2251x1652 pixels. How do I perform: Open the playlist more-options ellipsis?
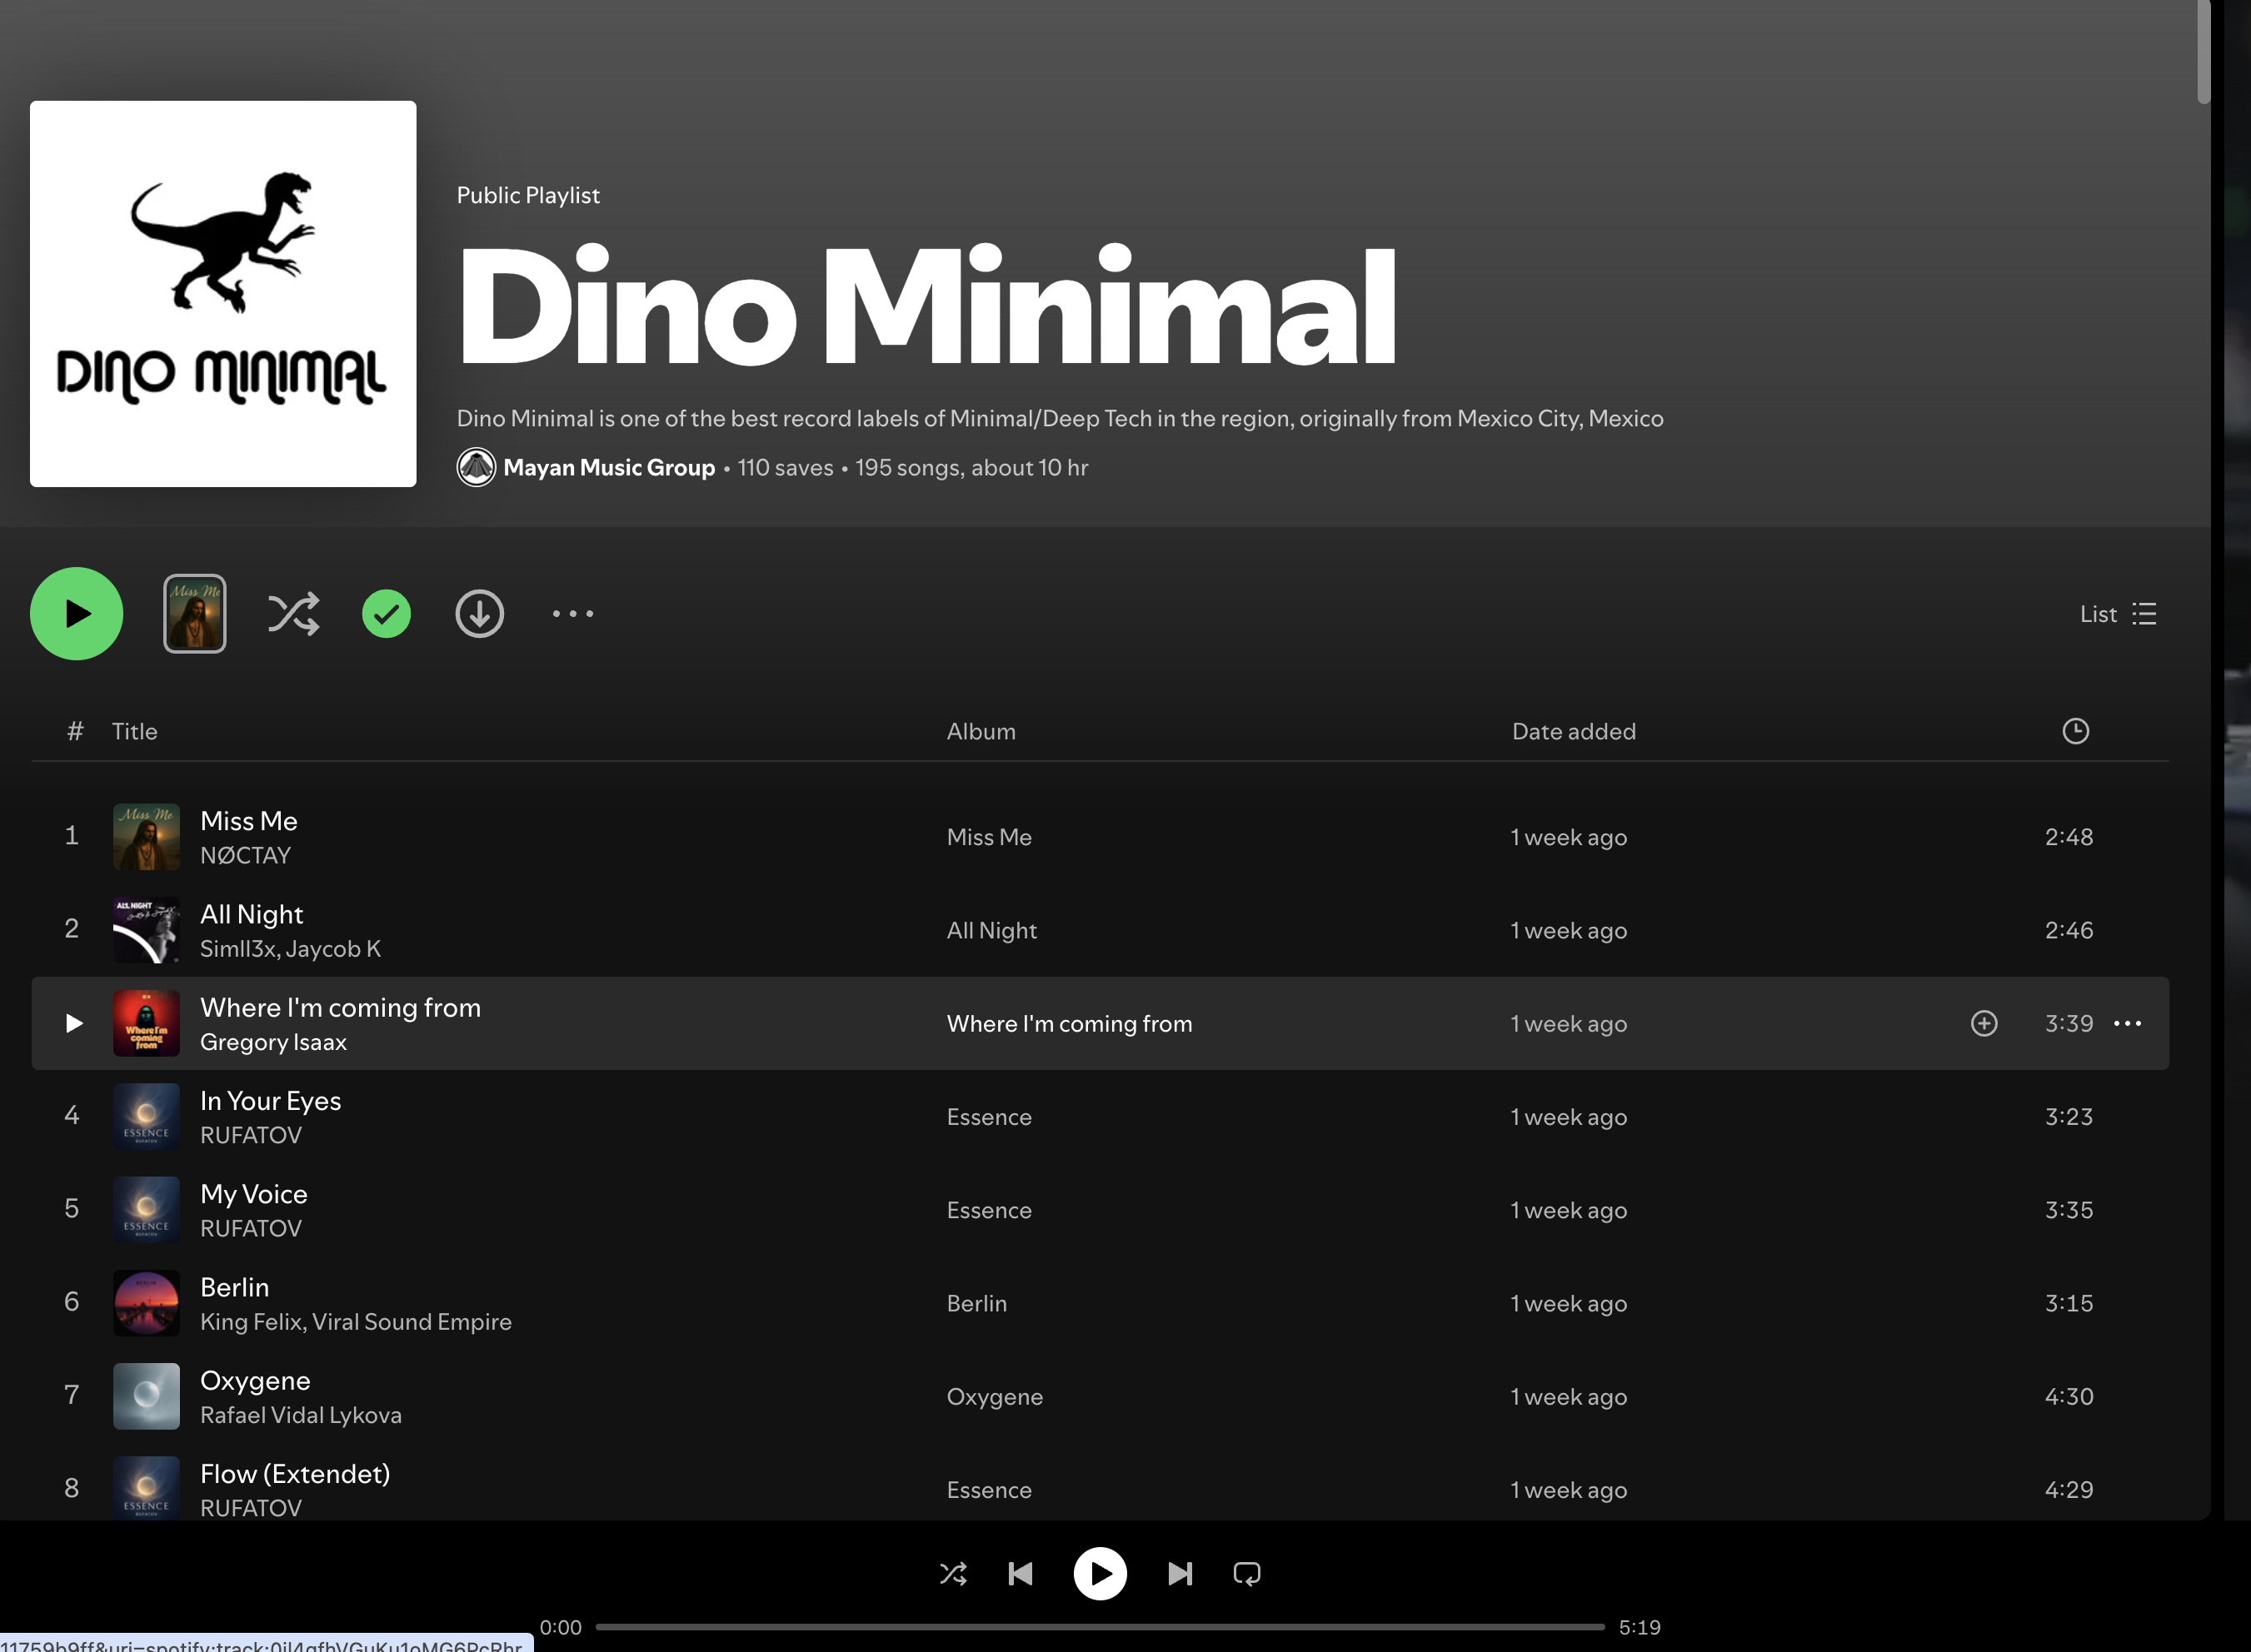(572, 614)
